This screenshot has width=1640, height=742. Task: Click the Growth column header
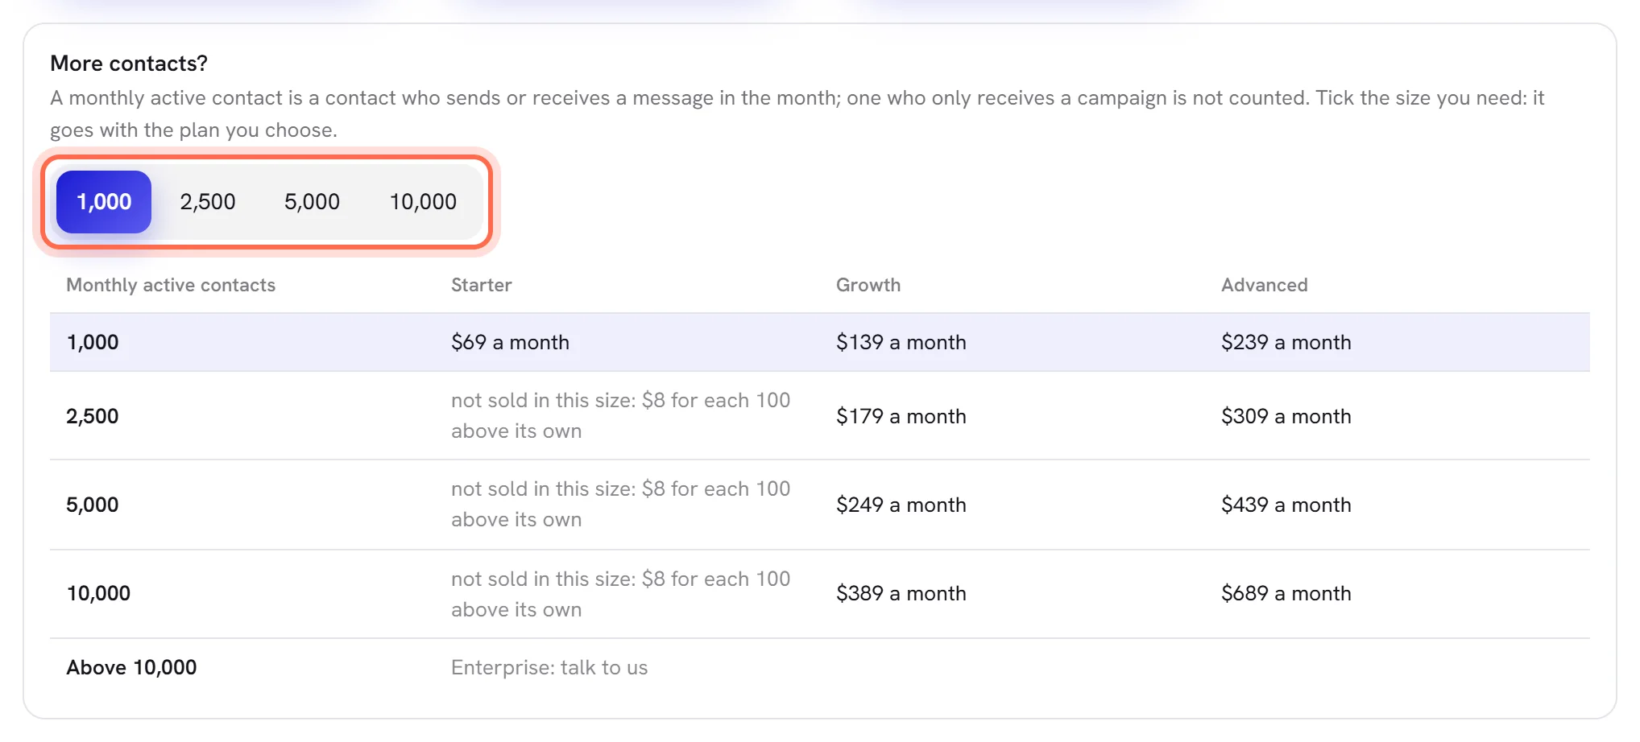pos(868,285)
